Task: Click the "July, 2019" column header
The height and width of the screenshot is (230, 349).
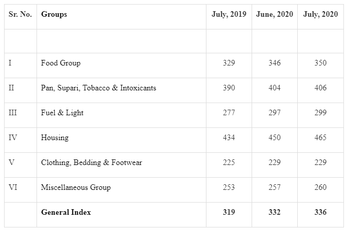Action: click(229, 14)
